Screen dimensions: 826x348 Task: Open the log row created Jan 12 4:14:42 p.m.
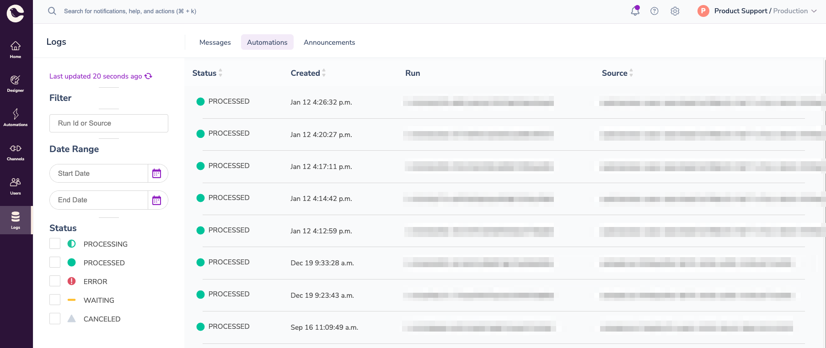tap(503, 199)
